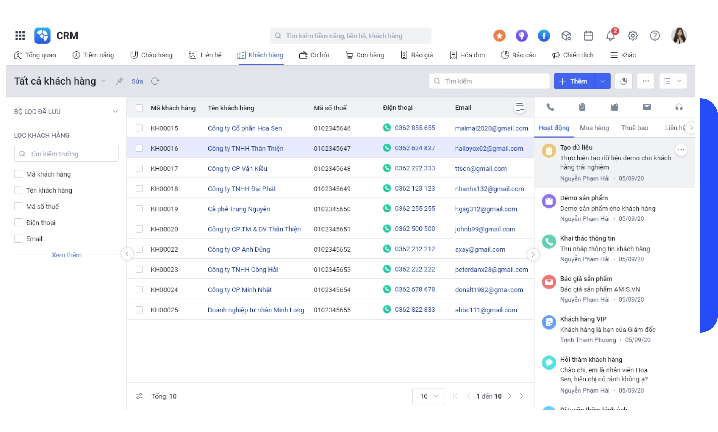Click the headset support icon in detail panel

coord(679,107)
